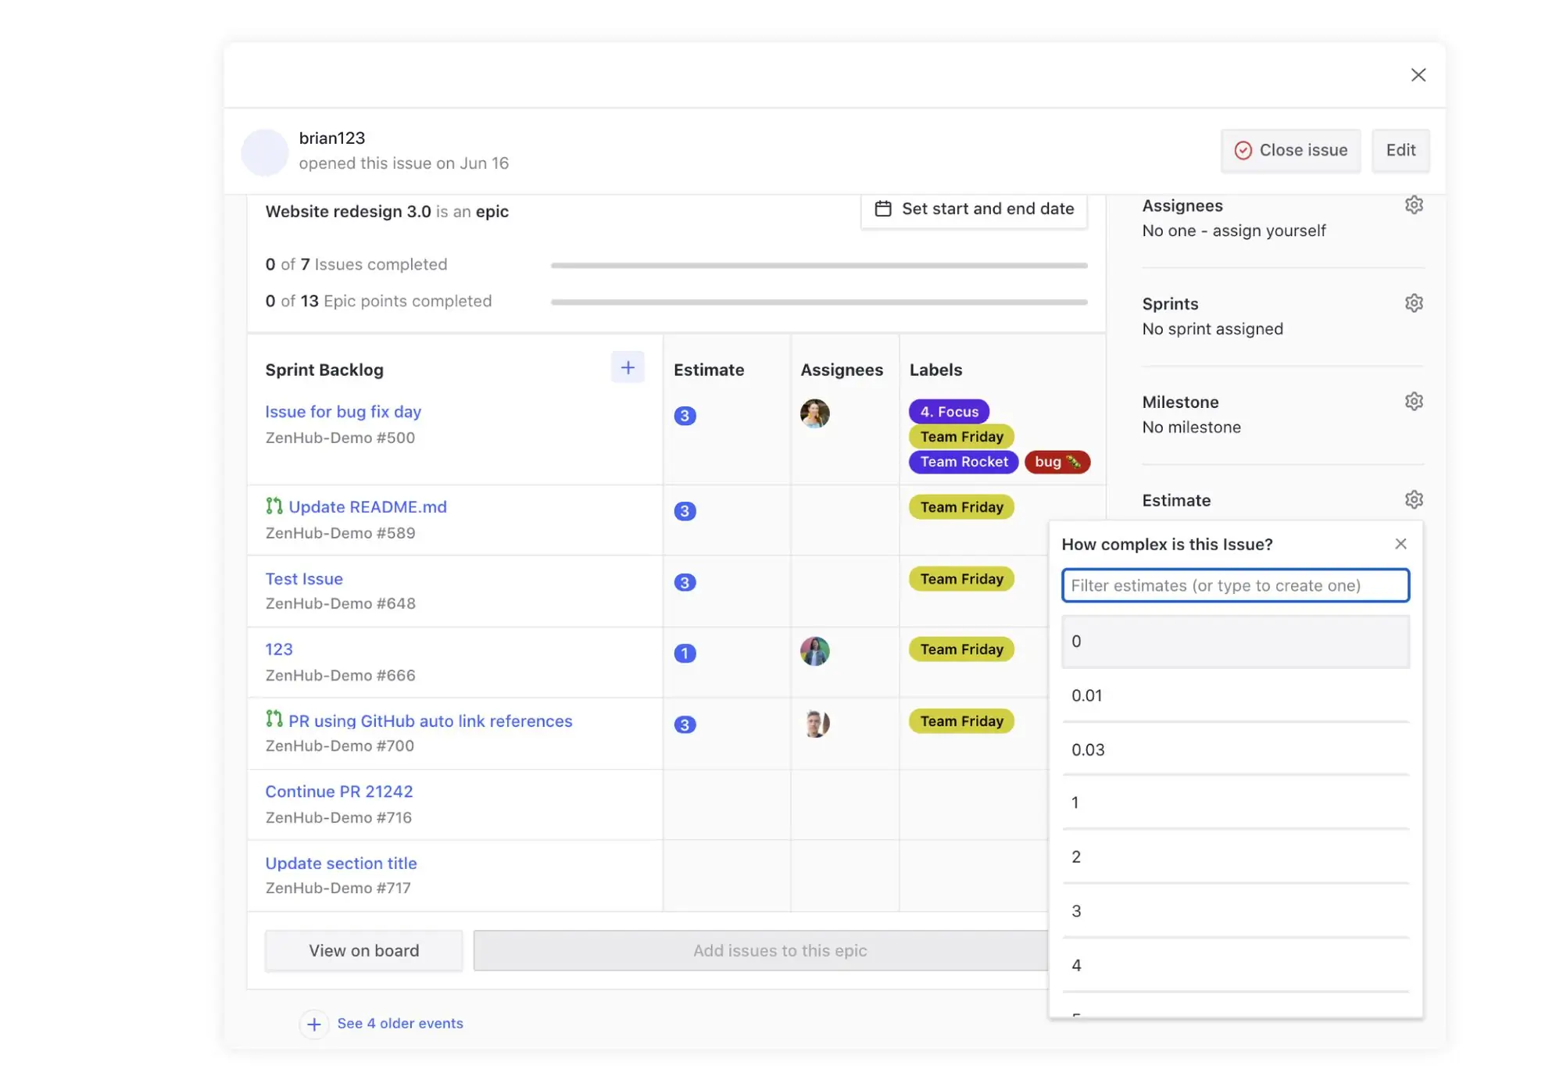
Task: Click 'brian123' username text
Action: (x=331, y=138)
